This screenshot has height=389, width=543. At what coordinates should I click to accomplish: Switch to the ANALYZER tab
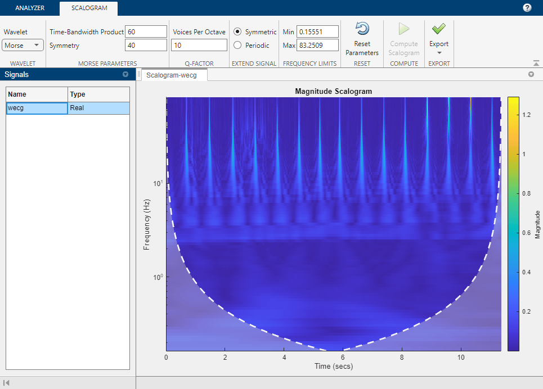point(30,8)
